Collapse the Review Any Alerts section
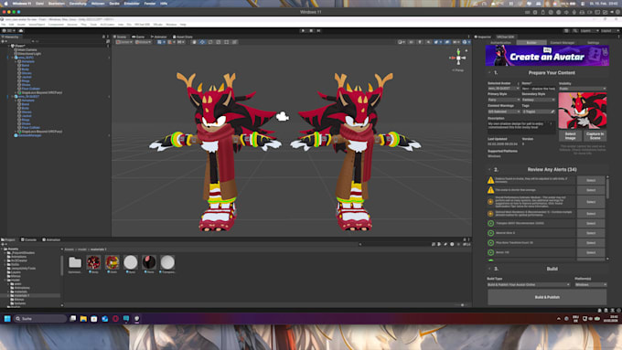The height and width of the screenshot is (350, 622). [490, 169]
